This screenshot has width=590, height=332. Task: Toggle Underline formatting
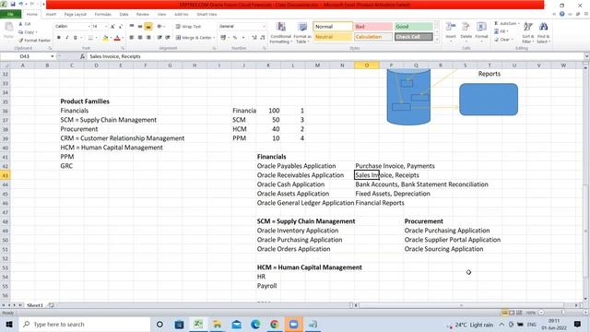(76, 38)
